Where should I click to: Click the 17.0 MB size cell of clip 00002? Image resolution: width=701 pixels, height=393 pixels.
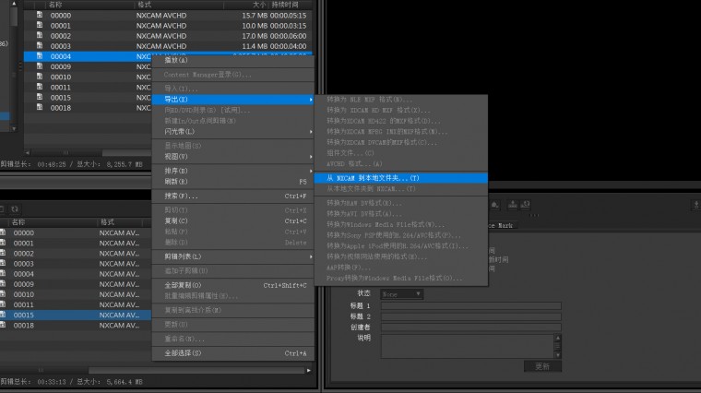(x=255, y=36)
